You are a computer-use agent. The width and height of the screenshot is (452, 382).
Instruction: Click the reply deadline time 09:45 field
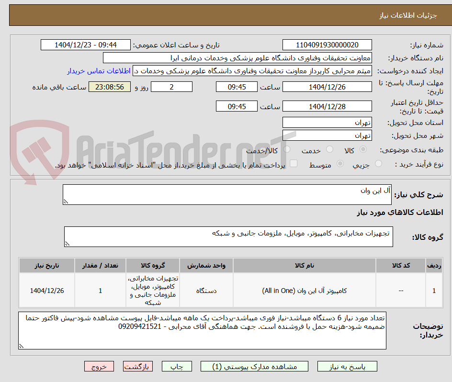pos(237,87)
